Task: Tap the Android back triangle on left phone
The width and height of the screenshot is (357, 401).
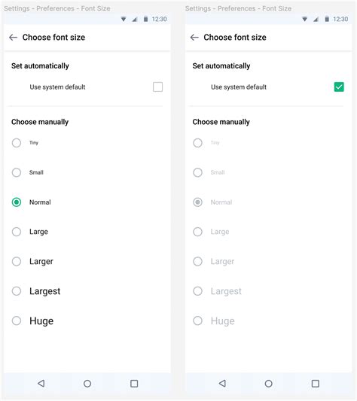Action: [x=41, y=383]
